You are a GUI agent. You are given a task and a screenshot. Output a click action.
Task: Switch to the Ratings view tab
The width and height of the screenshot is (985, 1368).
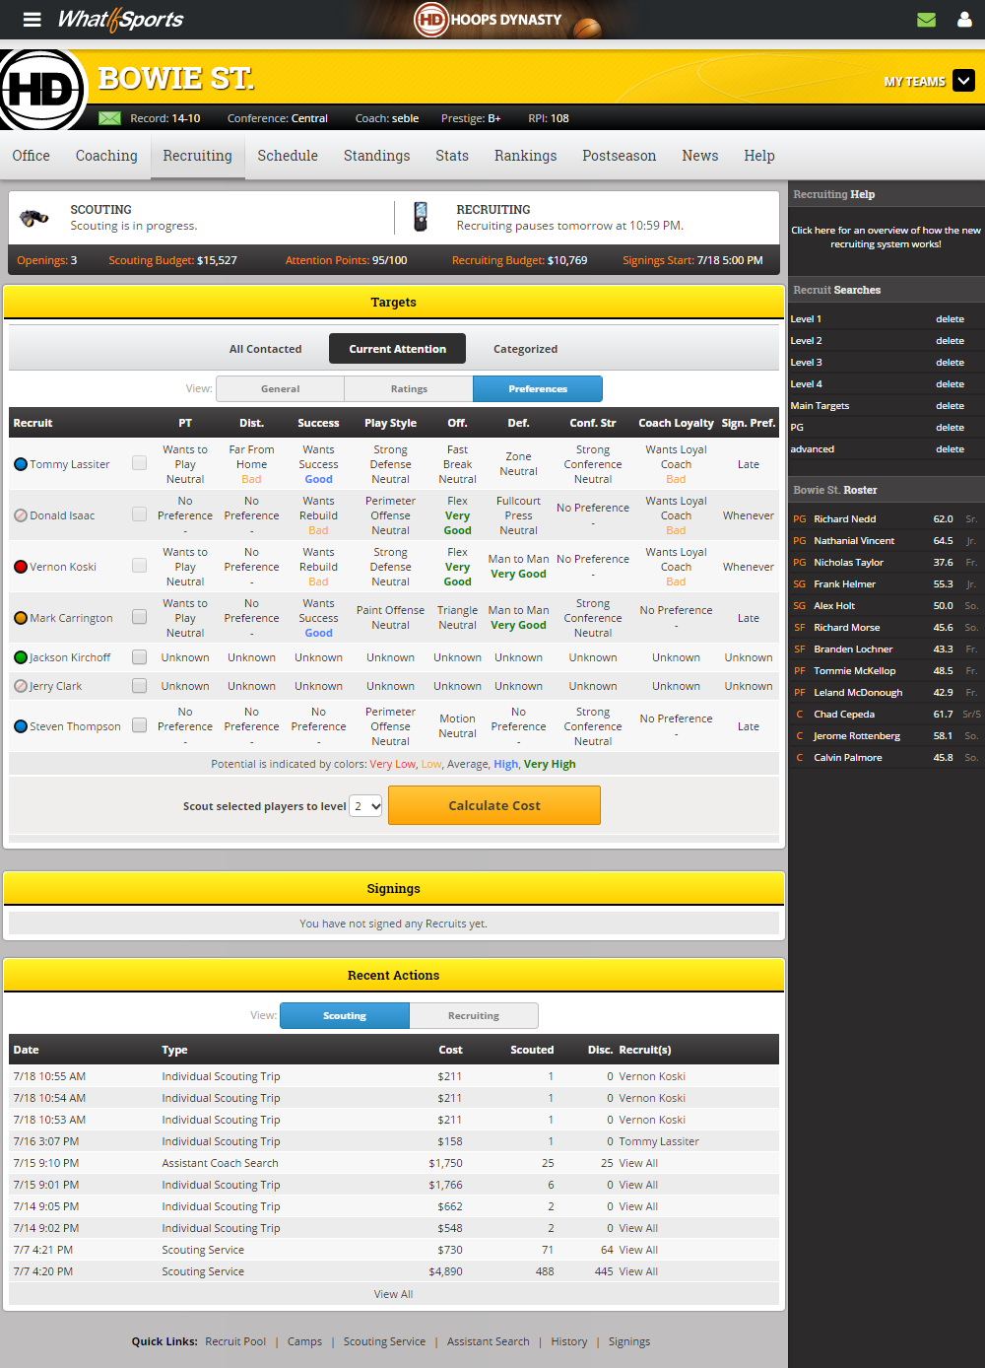[x=409, y=389]
